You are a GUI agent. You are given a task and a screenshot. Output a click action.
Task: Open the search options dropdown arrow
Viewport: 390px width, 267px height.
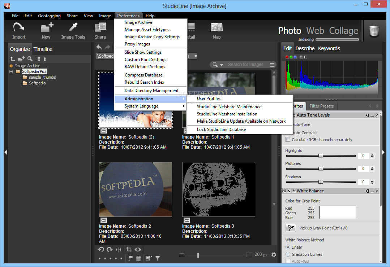click(221, 65)
